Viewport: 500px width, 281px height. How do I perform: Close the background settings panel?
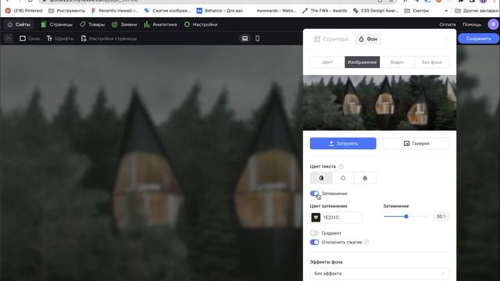(x=446, y=39)
